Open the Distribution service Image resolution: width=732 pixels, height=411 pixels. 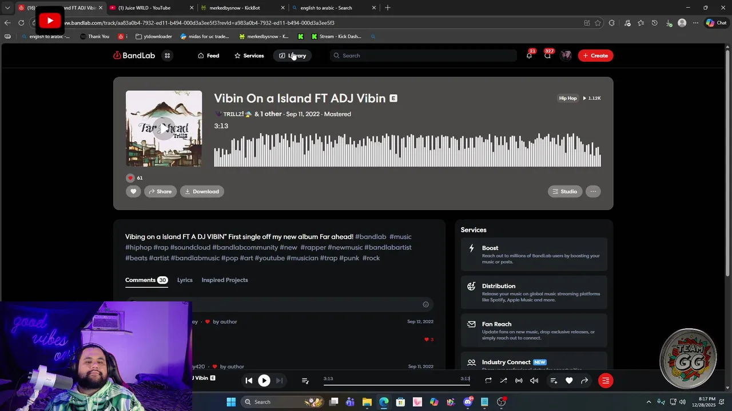click(x=534, y=293)
